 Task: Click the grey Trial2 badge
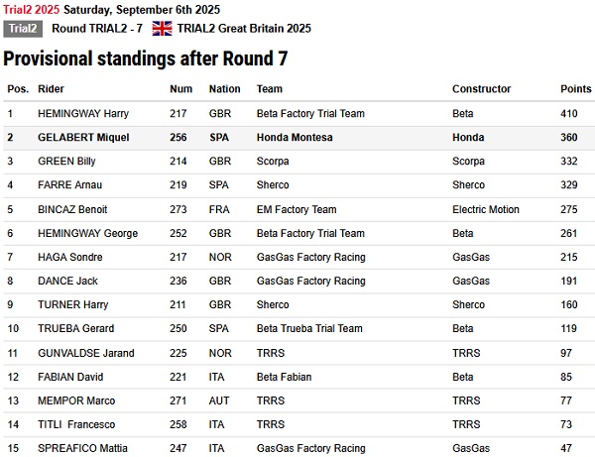(23, 29)
